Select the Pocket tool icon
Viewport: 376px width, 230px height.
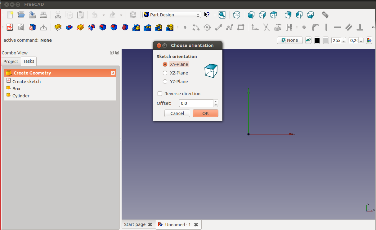point(69,28)
